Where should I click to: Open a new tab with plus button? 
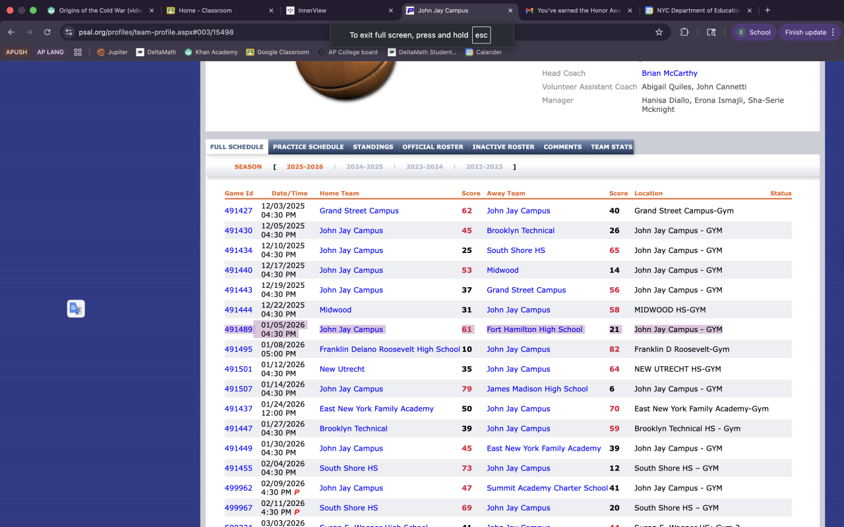click(x=768, y=11)
